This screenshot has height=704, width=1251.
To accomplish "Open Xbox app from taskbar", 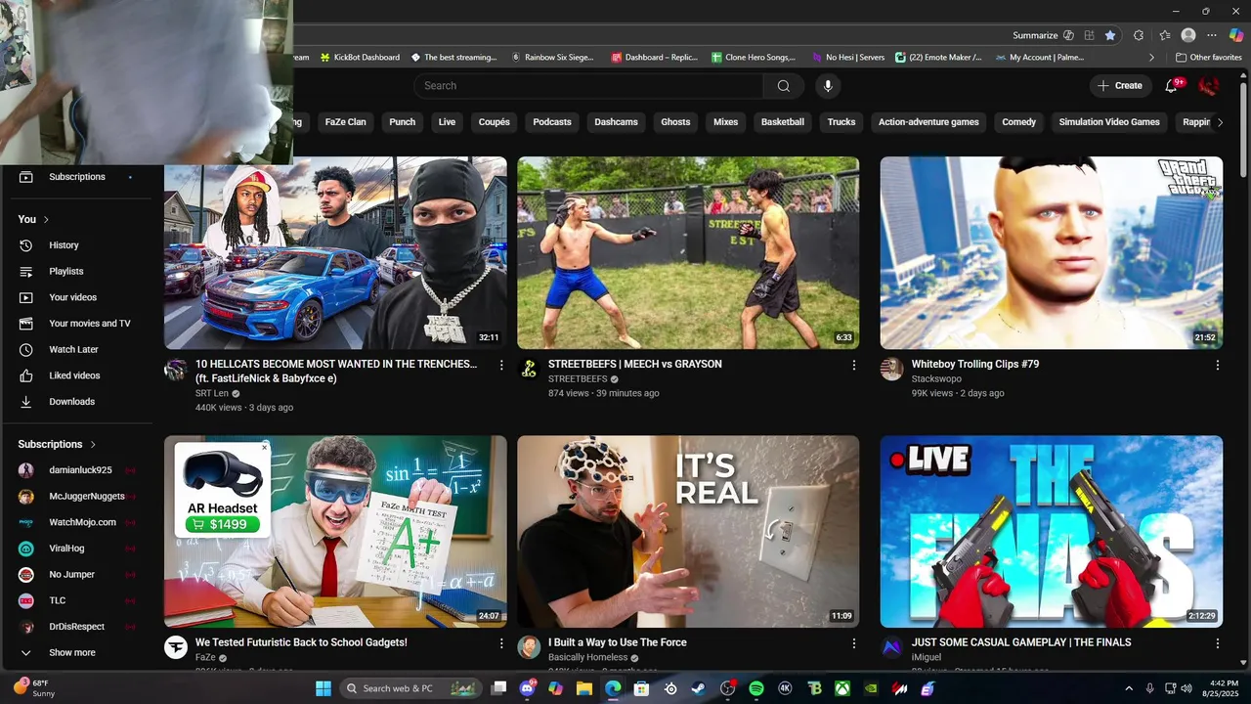I will 841,688.
